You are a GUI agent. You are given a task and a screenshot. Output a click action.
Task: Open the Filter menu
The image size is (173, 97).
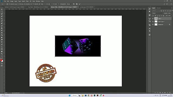27,1
